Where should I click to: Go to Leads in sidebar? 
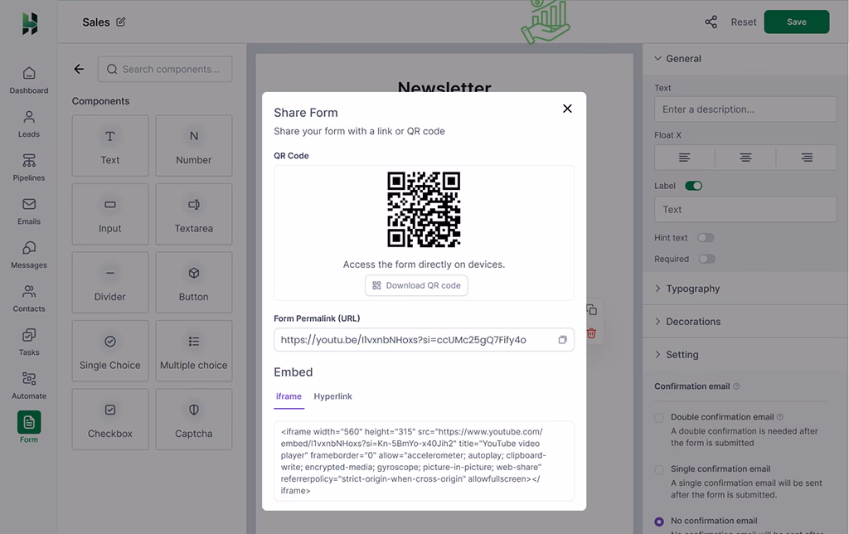tap(29, 124)
